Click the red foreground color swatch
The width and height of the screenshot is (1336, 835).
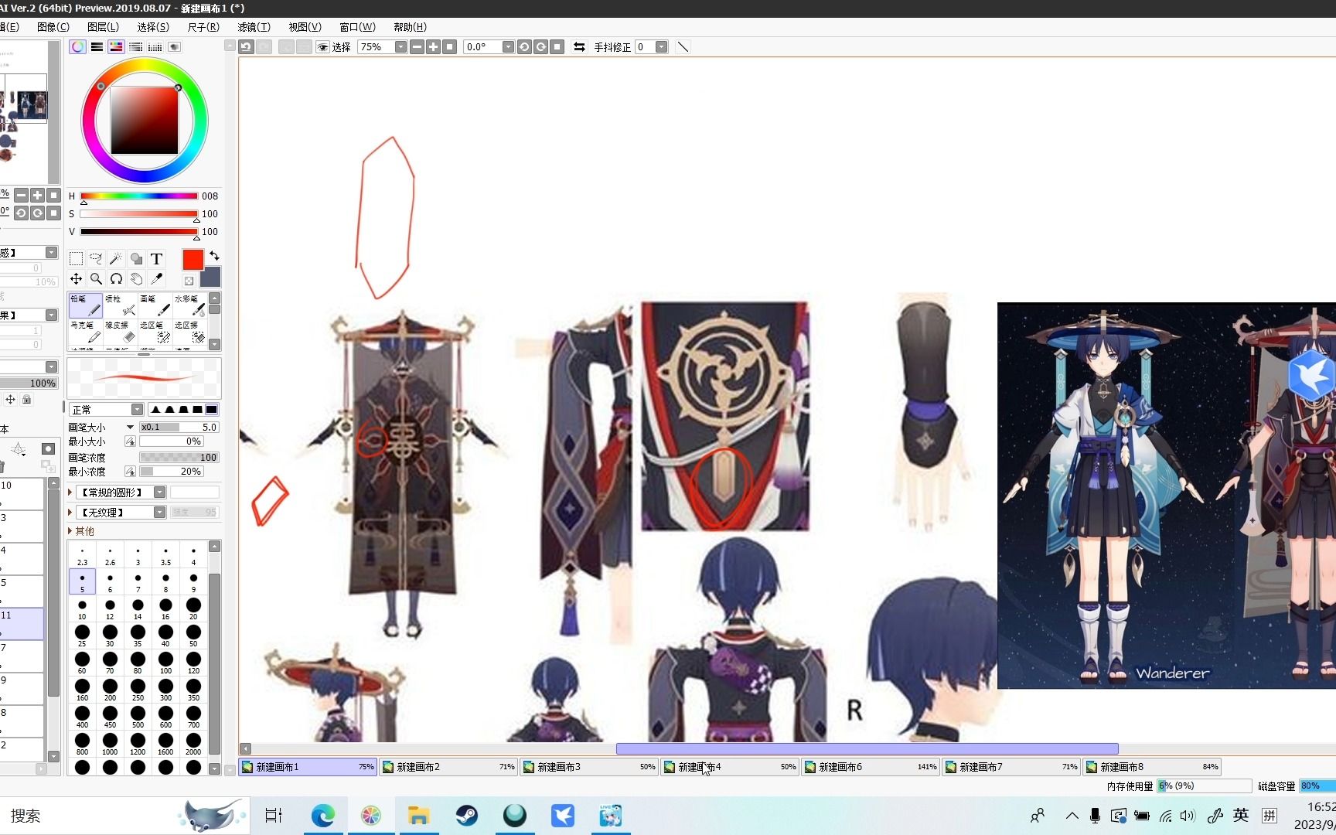(x=193, y=259)
